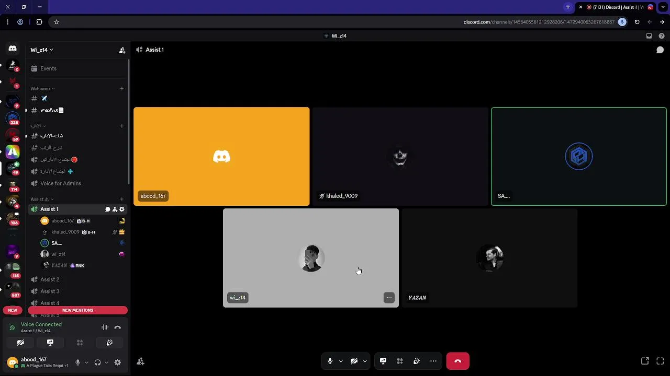Open soundboard icon in voice panel
The height and width of the screenshot is (376, 670).
tap(109, 343)
